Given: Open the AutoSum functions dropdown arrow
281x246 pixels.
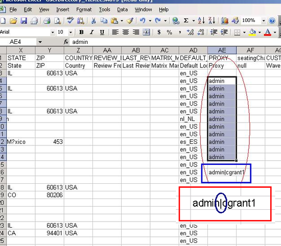Looking at the screenshot, I should pos(194,21).
